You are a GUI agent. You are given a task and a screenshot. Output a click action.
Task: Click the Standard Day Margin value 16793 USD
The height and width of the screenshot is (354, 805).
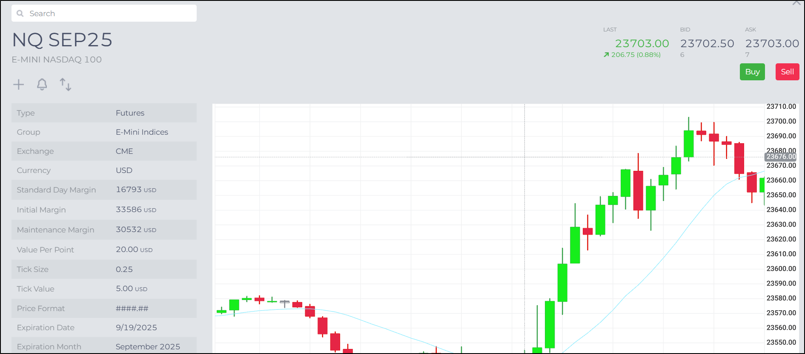pos(136,190)
